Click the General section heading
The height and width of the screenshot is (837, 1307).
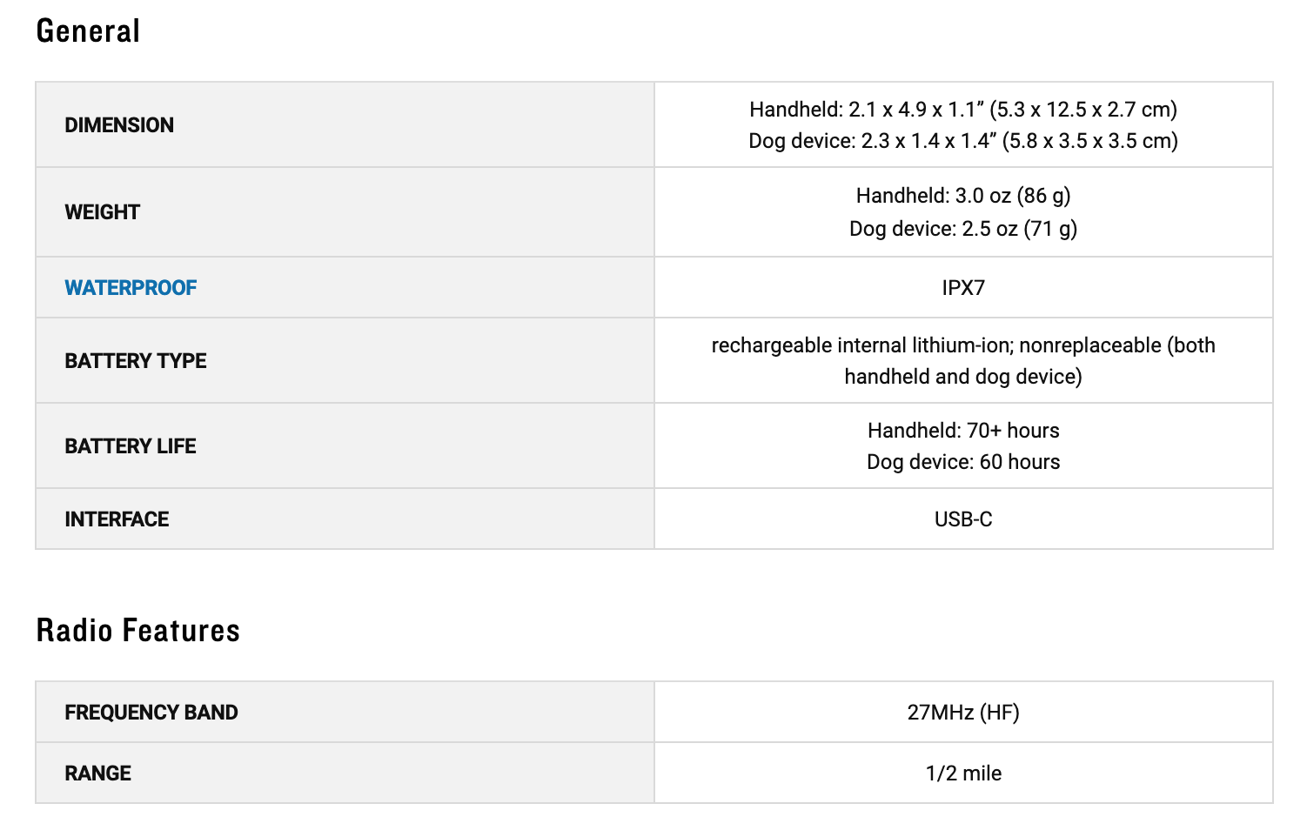pos(88,31)
